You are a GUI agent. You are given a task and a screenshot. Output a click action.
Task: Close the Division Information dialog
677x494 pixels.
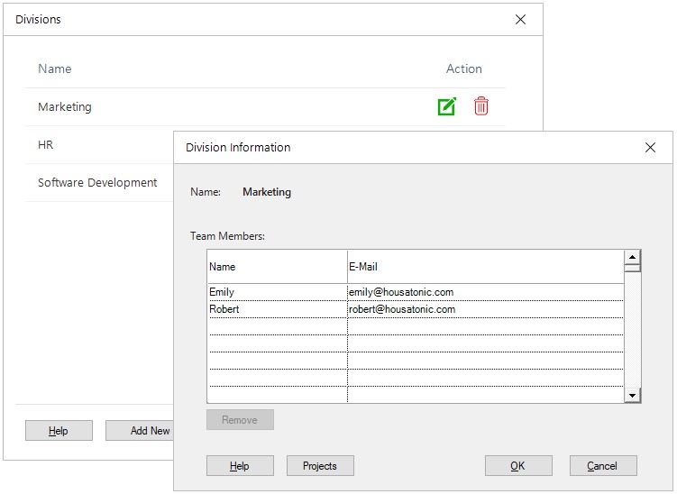650,147
